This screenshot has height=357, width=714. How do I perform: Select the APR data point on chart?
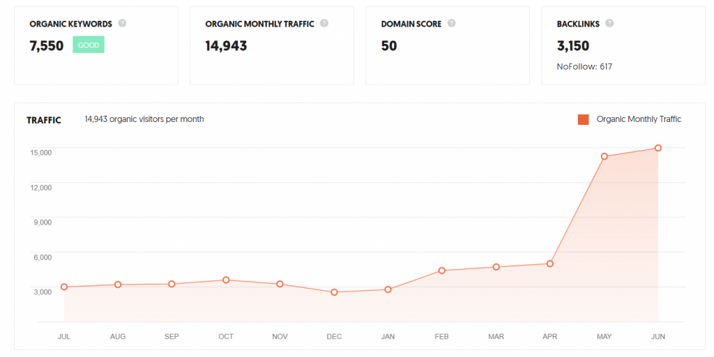pos(550,264)
